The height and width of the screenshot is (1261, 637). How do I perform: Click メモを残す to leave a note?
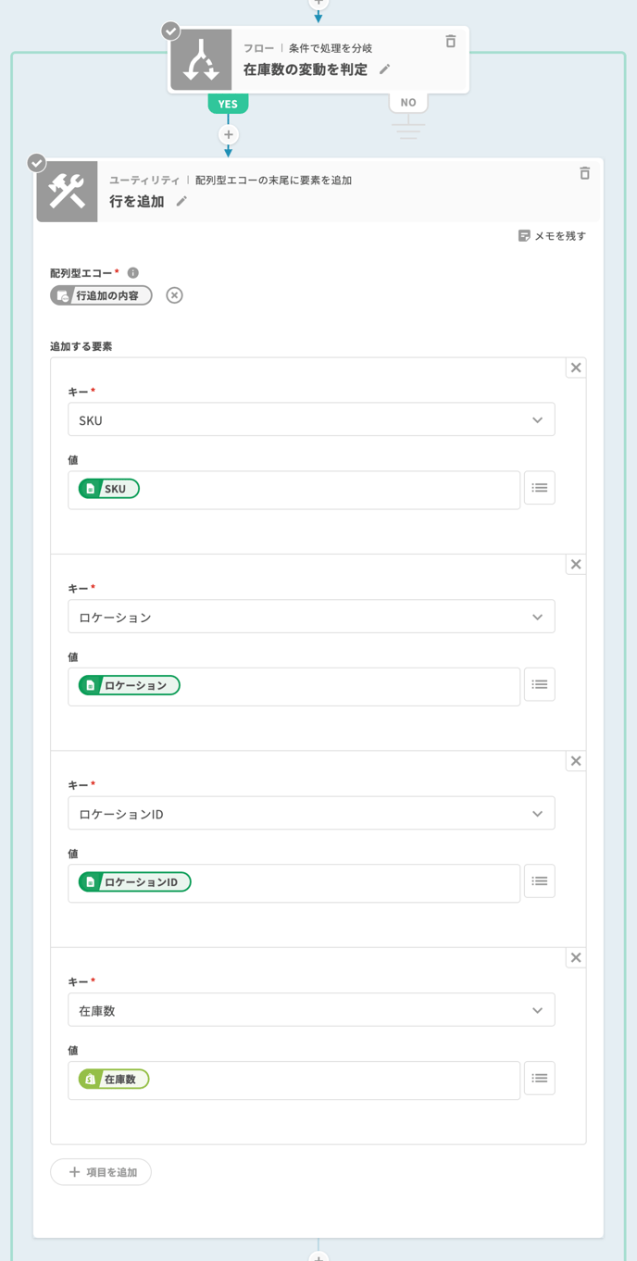[552, 236]
